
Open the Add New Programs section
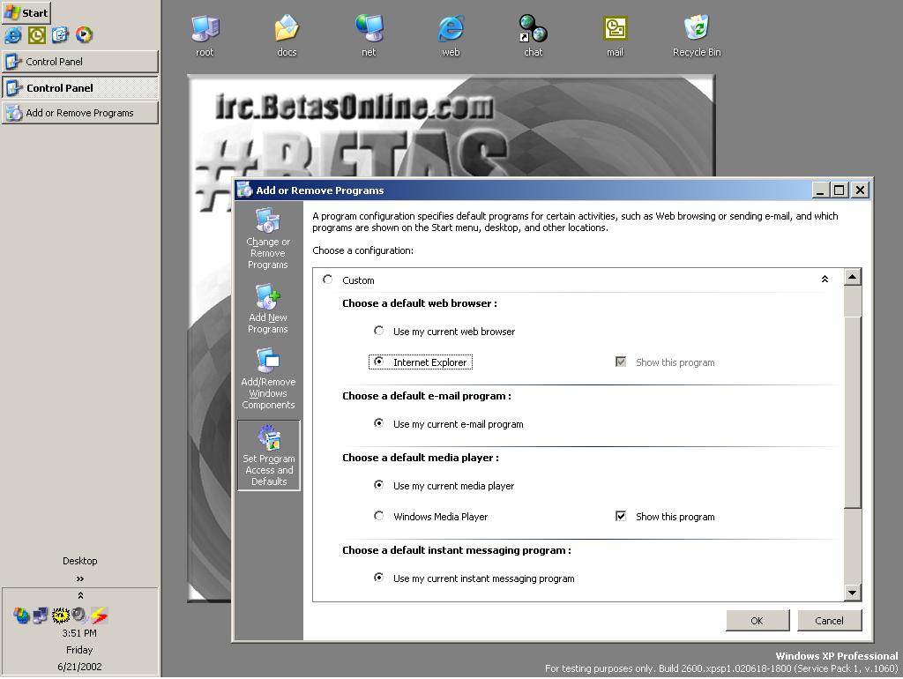point(268,309)
